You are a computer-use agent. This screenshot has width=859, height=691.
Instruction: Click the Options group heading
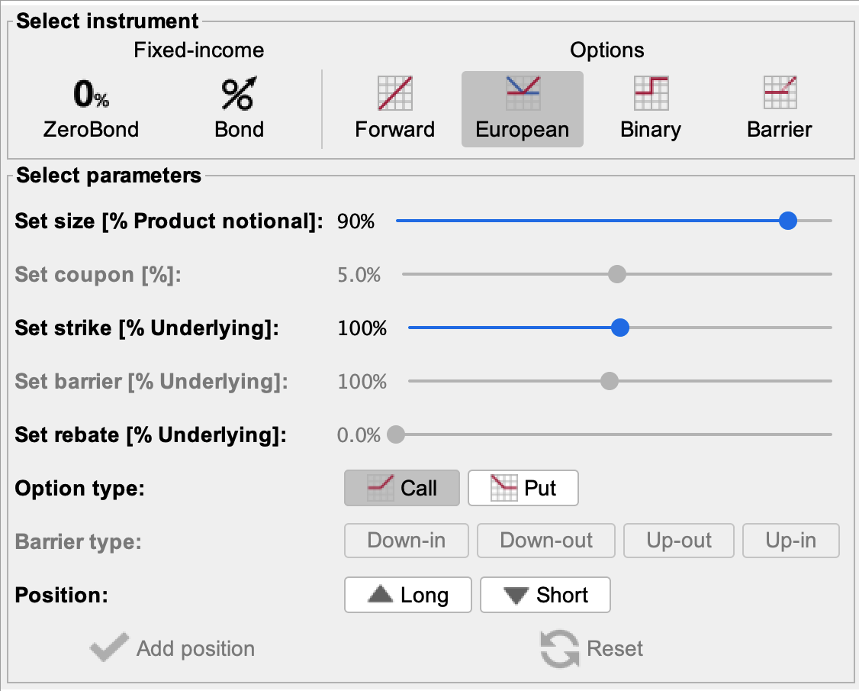607,50
